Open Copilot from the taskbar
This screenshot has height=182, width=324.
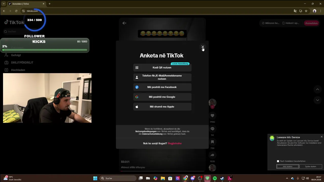coord(155,178)
